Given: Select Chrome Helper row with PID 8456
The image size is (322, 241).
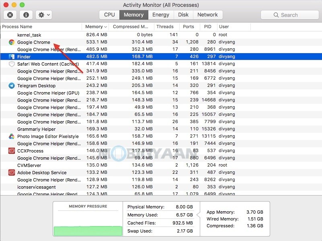Looking at the screenshot, I should (161, 71).
